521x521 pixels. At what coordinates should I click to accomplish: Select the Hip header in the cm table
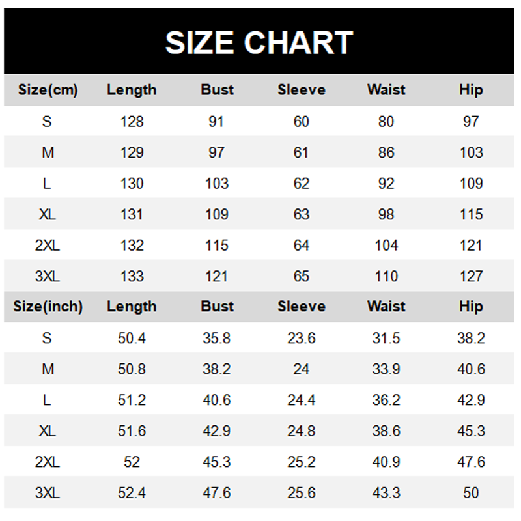pos(470,91)
